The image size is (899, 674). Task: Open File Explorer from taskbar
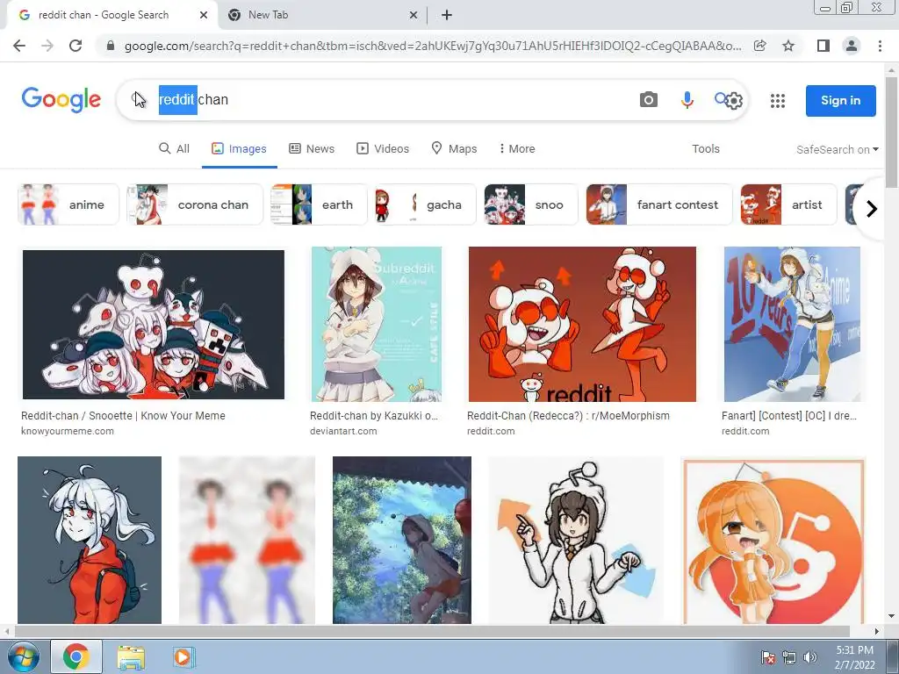click(131, 656)
